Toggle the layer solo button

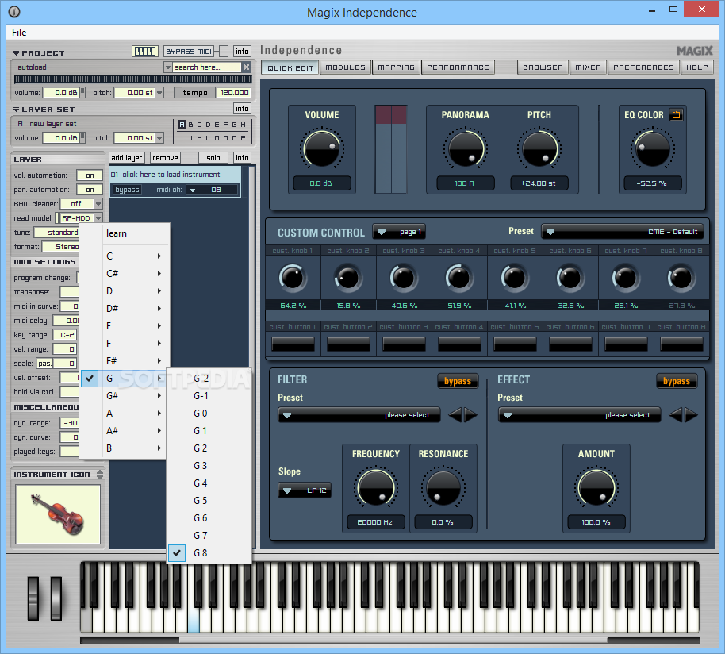point(213,158)
